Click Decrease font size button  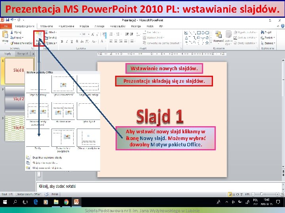[97, 34]
